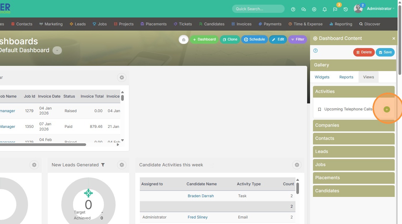Open settings gear of New Leads Generated widget
Screen dimensions: 402x224
pos(122,165)
